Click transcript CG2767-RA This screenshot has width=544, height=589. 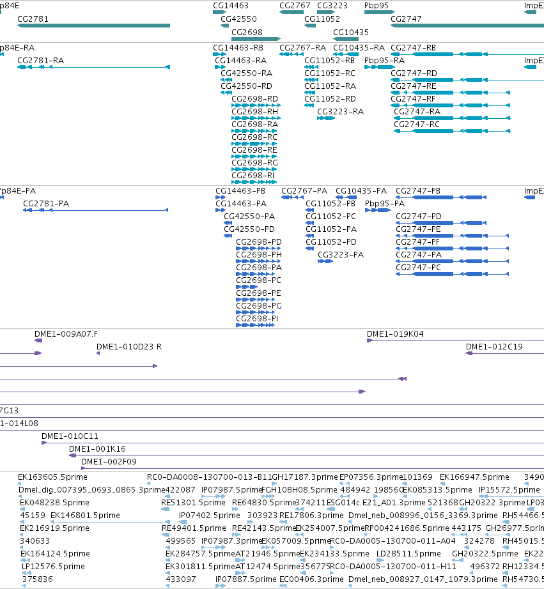[302, 48]
